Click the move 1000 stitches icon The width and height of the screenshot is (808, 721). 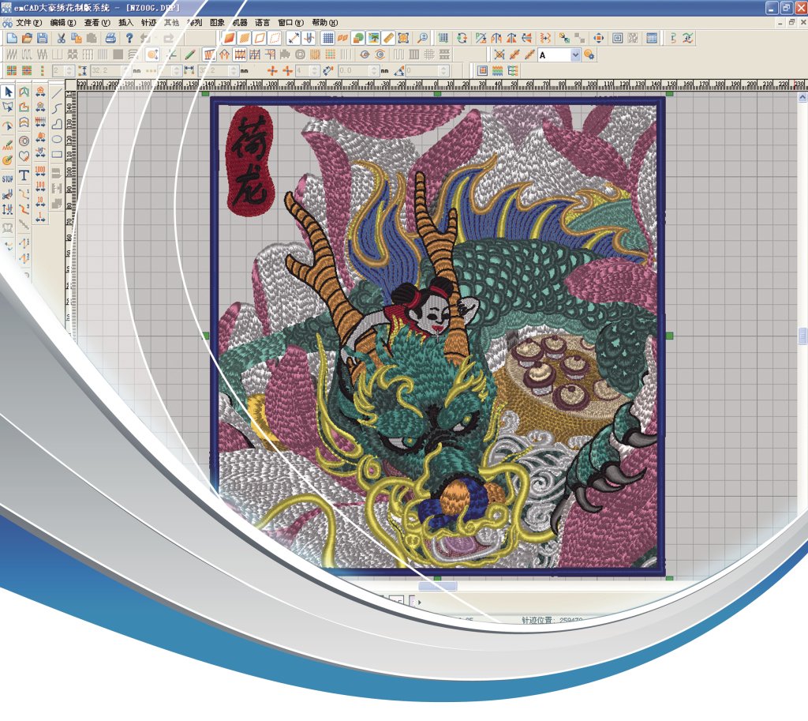click(40, 171)
